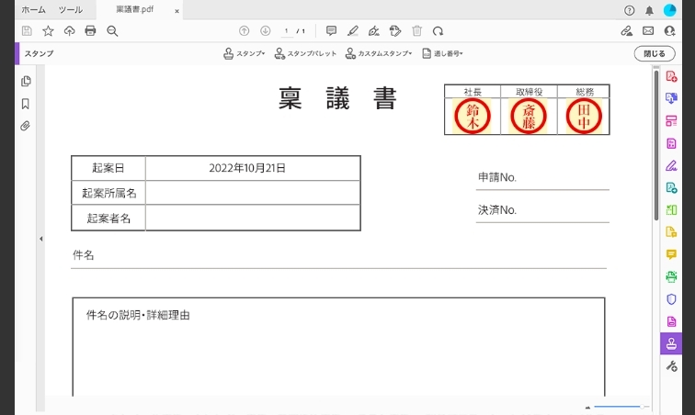Open the スタンプパレット
The width and height of the screenshot is (695, 415).
(x=305, y=53)
